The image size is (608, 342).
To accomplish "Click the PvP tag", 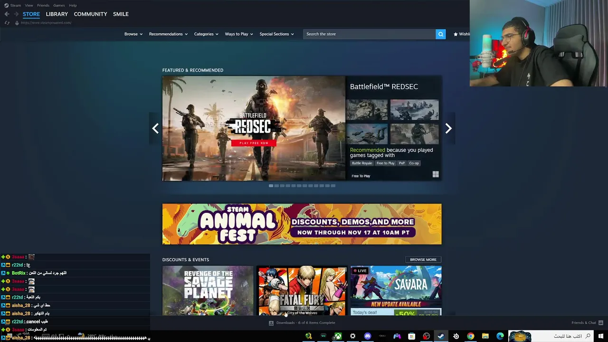I will pos(402,163).
